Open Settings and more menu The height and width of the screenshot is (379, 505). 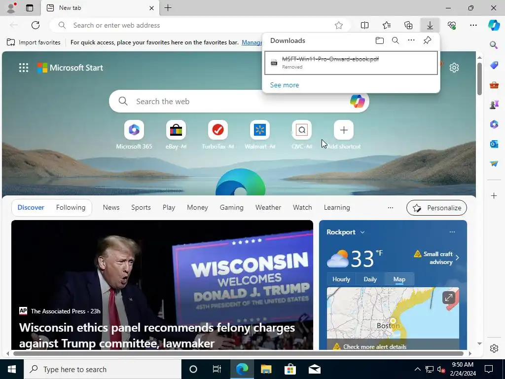point(473,25)
